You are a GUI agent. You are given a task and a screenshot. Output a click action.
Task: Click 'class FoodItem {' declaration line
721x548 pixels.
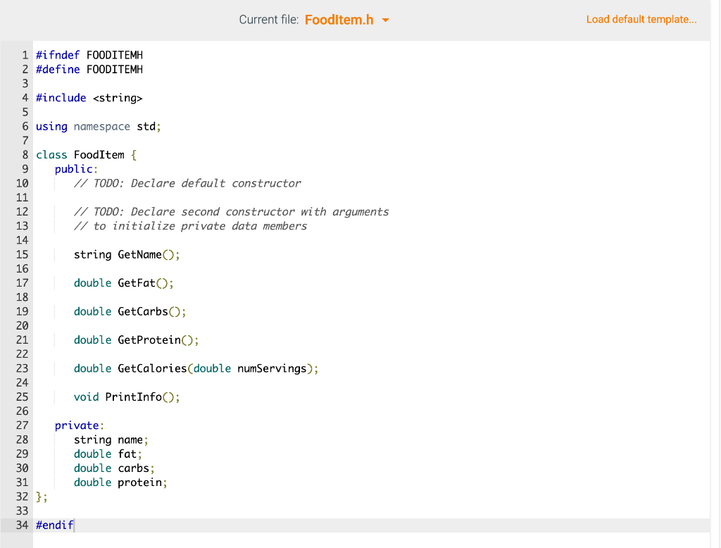click(x=86, y=155)
